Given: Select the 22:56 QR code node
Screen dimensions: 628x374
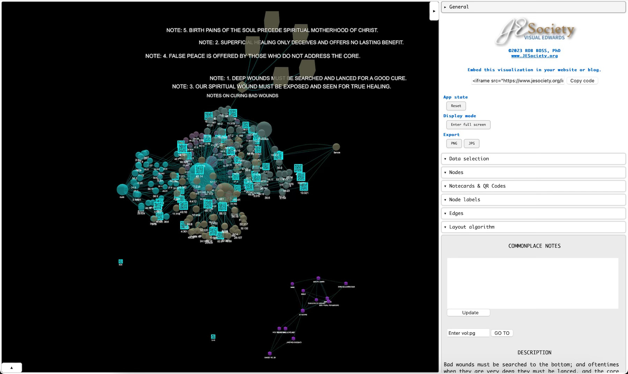Looking at the screenshot, I should click(x=207, y=138).
